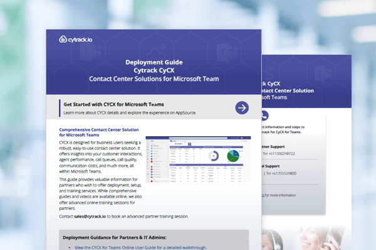Screen dimensions: 376x250
Task: Click the circular arrow button
Action: pyautogui.click(x=242, y=108)
